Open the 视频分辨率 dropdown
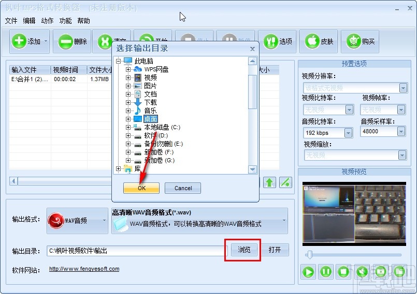Image resolution: width=417 pixels, height=294 pixels. click(x=403, y=87)
